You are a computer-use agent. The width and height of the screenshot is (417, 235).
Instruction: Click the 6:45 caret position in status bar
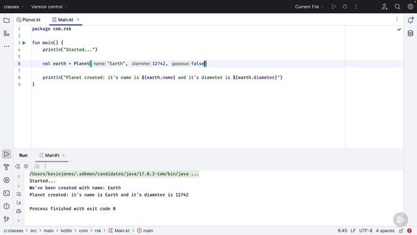343,230
